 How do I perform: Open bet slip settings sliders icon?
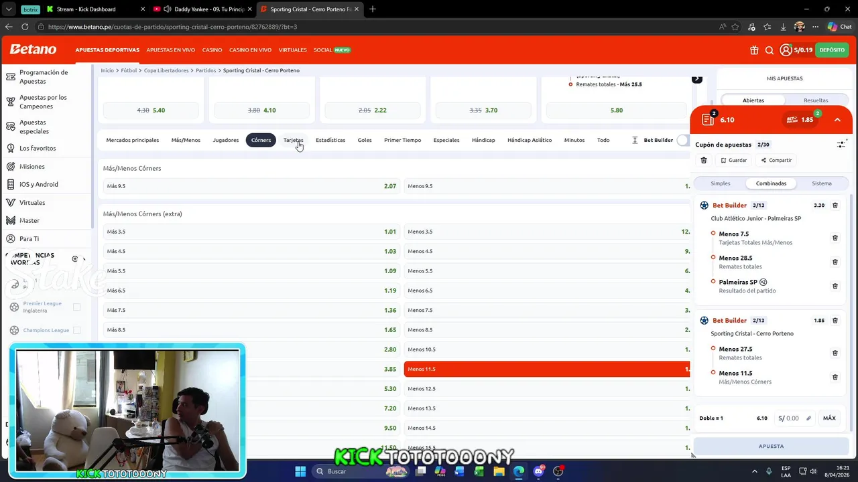pos(842,144)
